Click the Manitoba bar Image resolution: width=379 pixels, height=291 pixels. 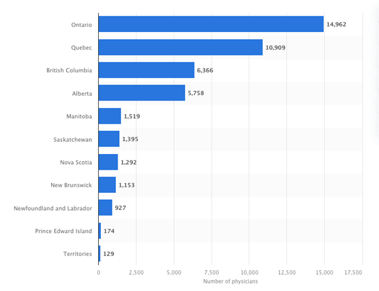110,116
